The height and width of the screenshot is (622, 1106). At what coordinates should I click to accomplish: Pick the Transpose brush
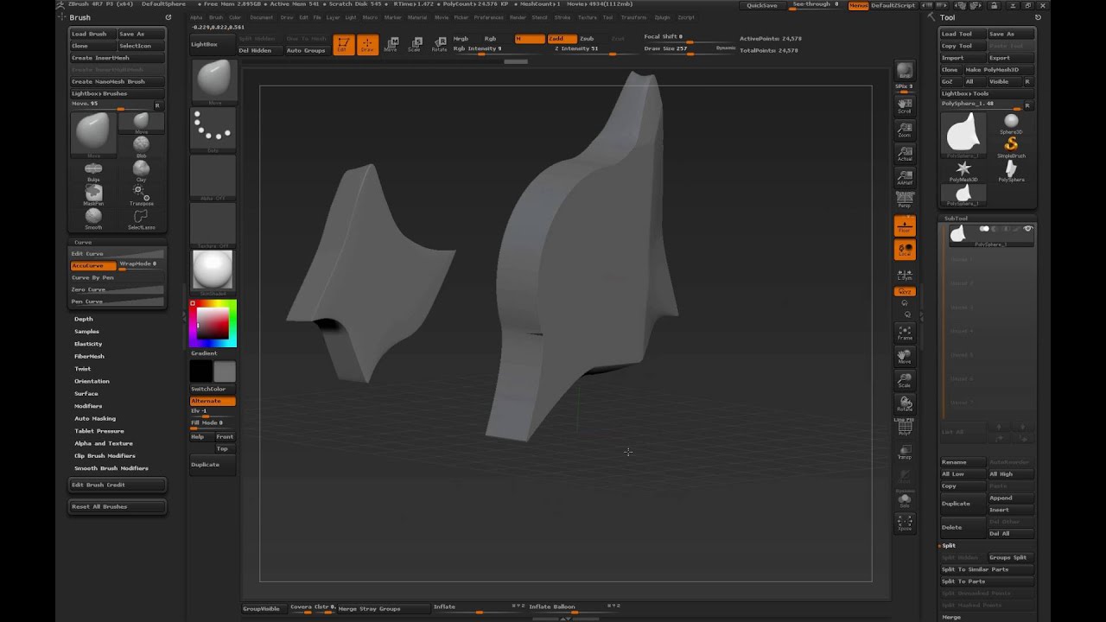pyautogui.click(x=141, y=194)
